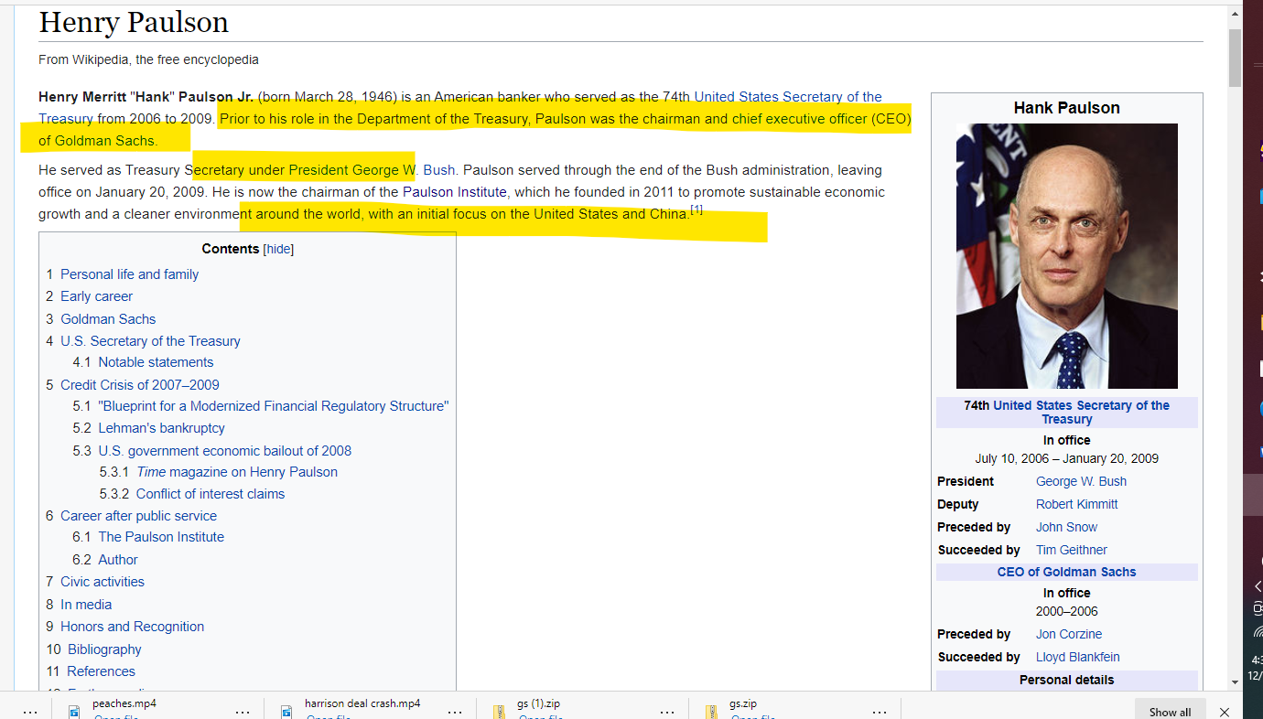
Task: Open chief executive officer link
Action: pos(799,119)
